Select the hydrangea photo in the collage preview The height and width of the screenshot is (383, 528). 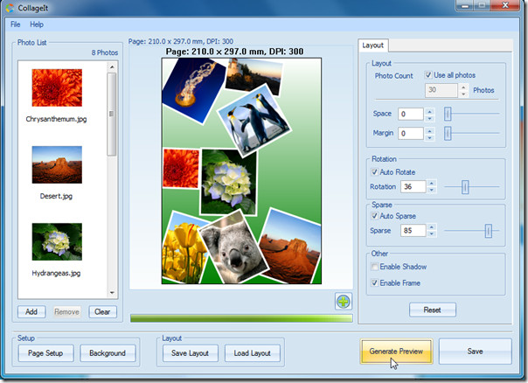[x=229, y=182]
